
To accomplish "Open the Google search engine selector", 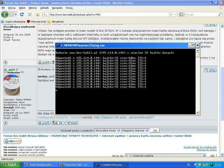I will (182, 14).
